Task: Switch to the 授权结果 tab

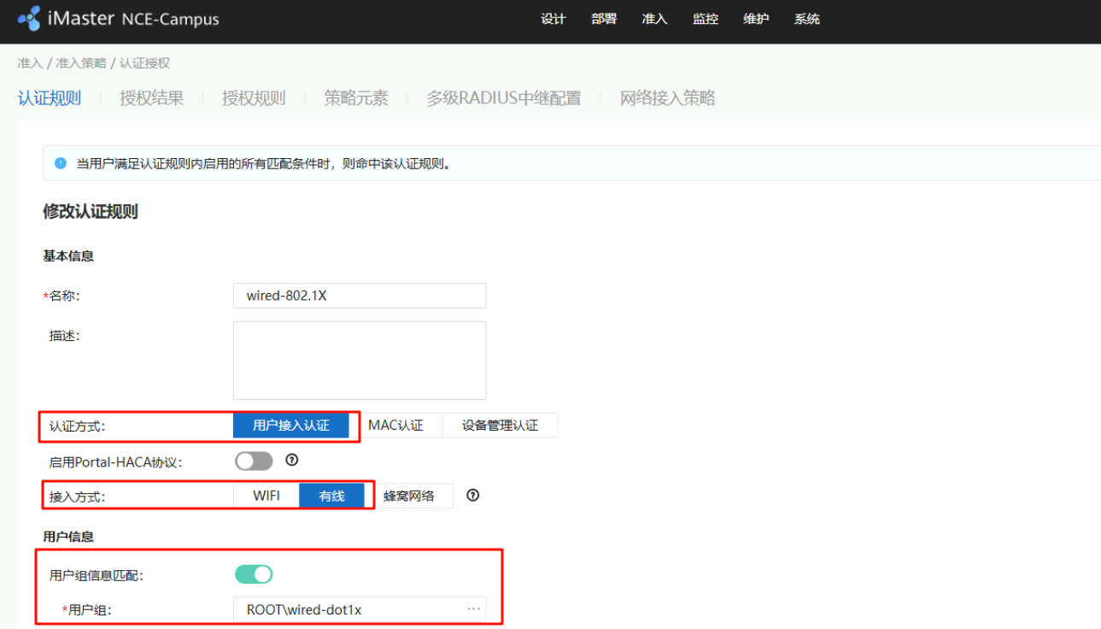Action: click(151, 98)
